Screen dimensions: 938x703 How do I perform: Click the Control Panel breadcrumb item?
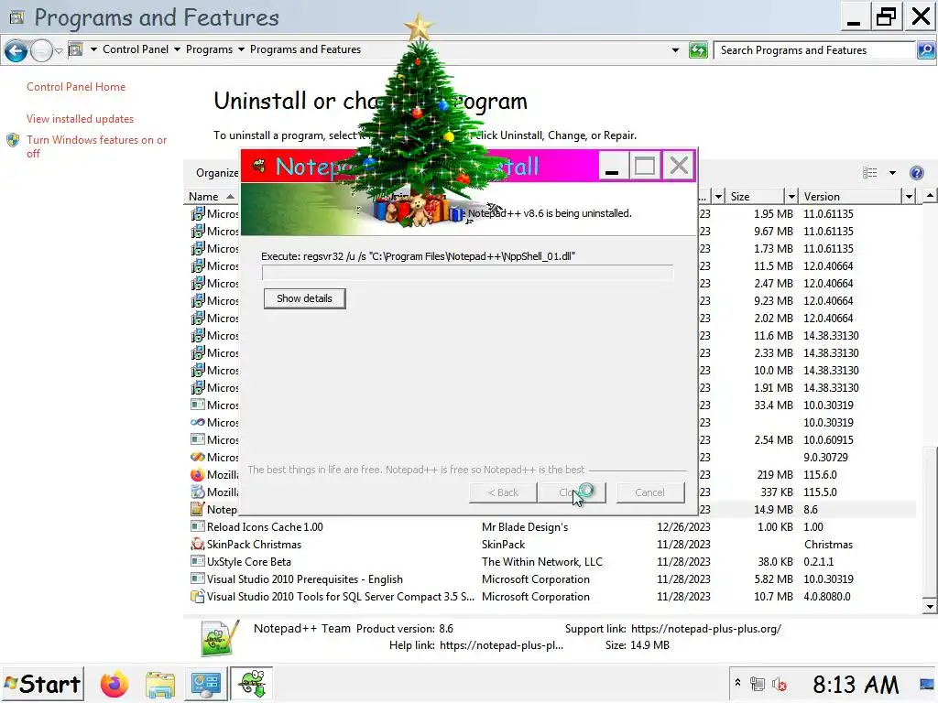pos(136,49)
